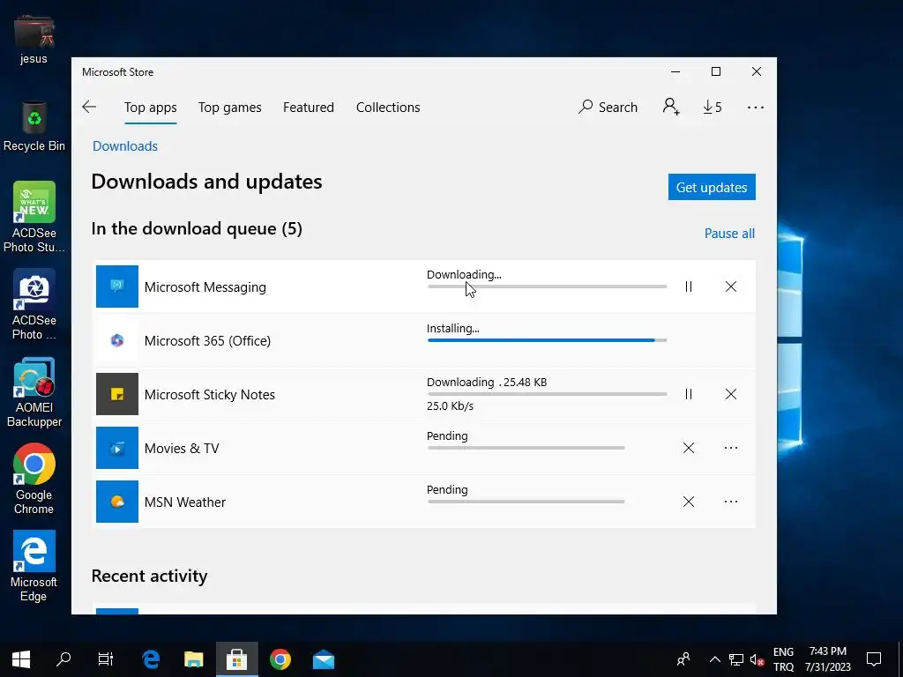Select the Microsoft Edge desktop shortcut
Screen dimensions: 903x677
click(34, 567)
